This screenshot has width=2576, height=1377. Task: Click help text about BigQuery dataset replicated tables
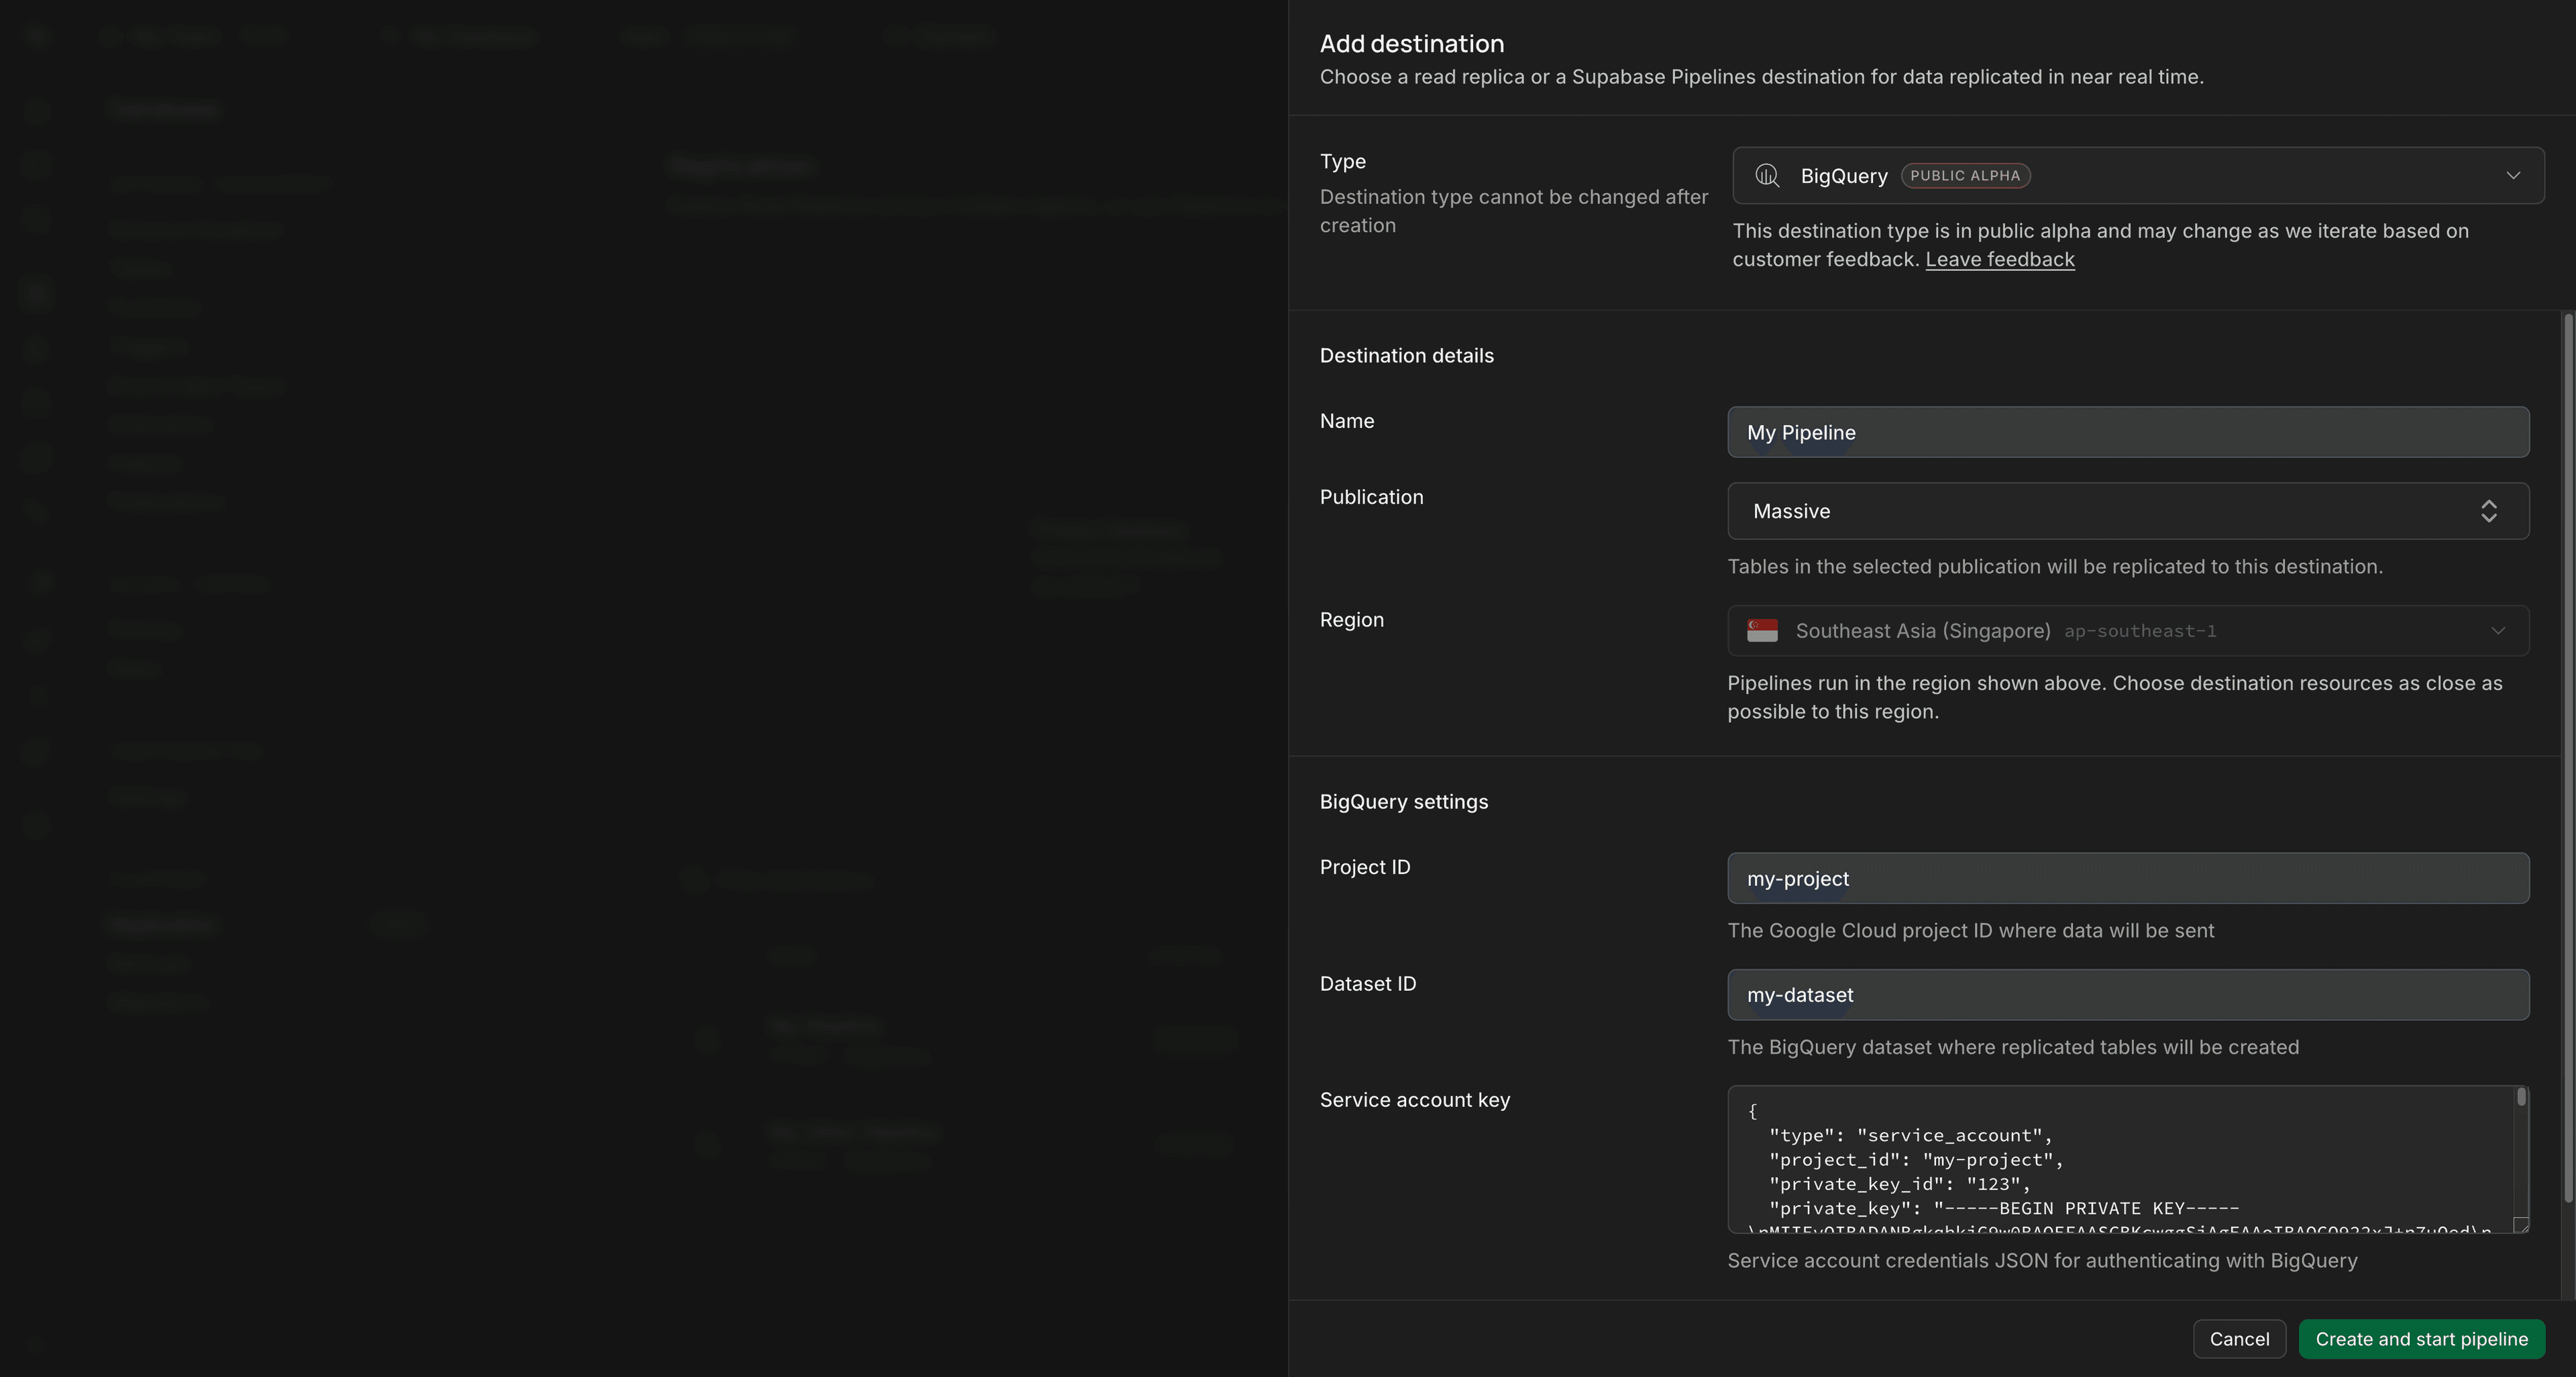pos(2012,1048)
